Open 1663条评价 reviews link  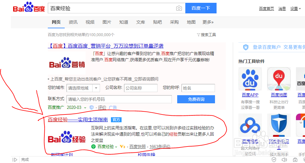(x=160, y=147)
